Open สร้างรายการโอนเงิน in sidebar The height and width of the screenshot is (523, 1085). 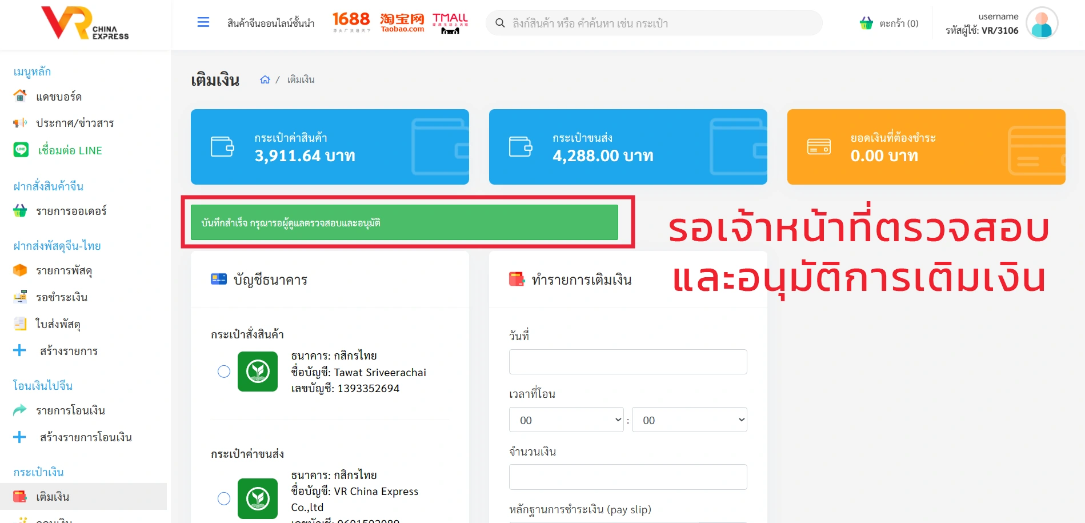[86, 437]
